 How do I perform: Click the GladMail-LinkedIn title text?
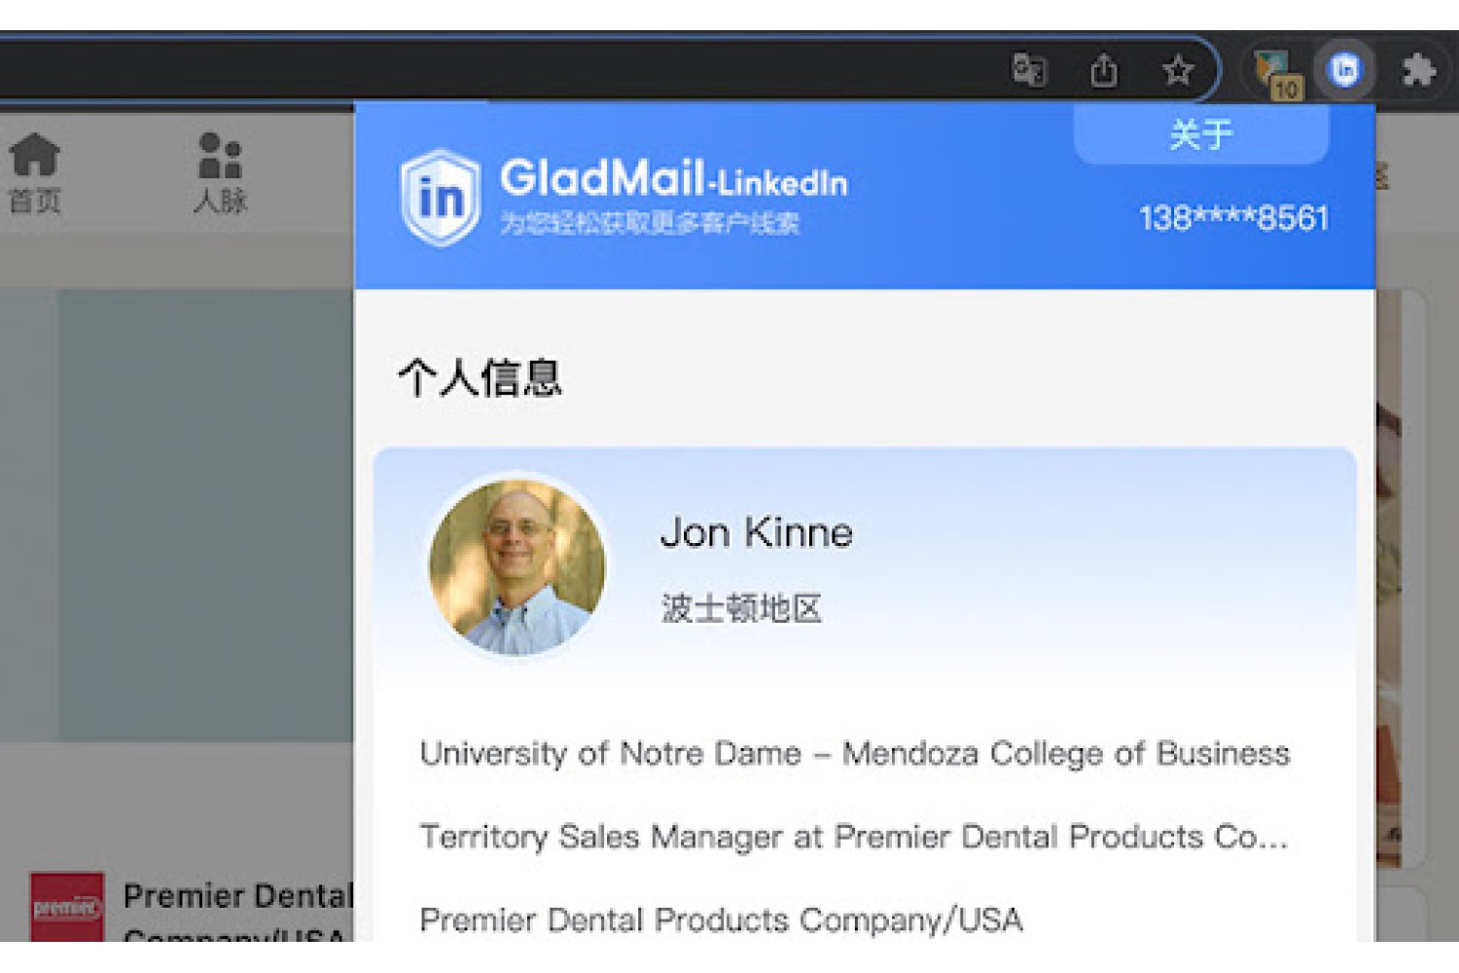[x=673, y=179]
